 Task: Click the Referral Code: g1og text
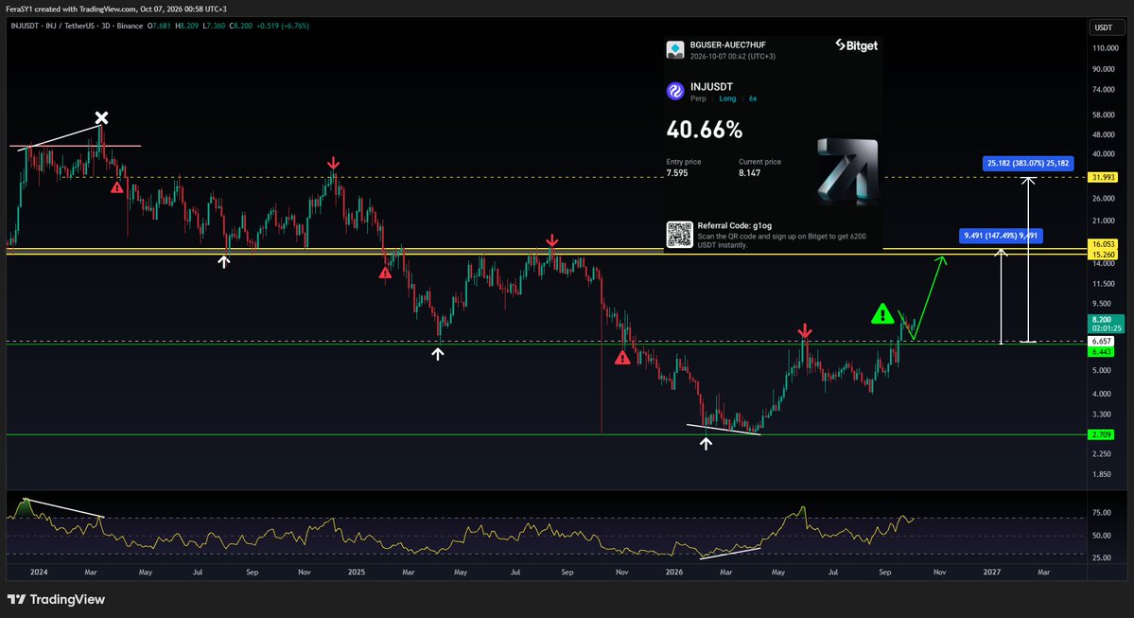coord(735,226)
